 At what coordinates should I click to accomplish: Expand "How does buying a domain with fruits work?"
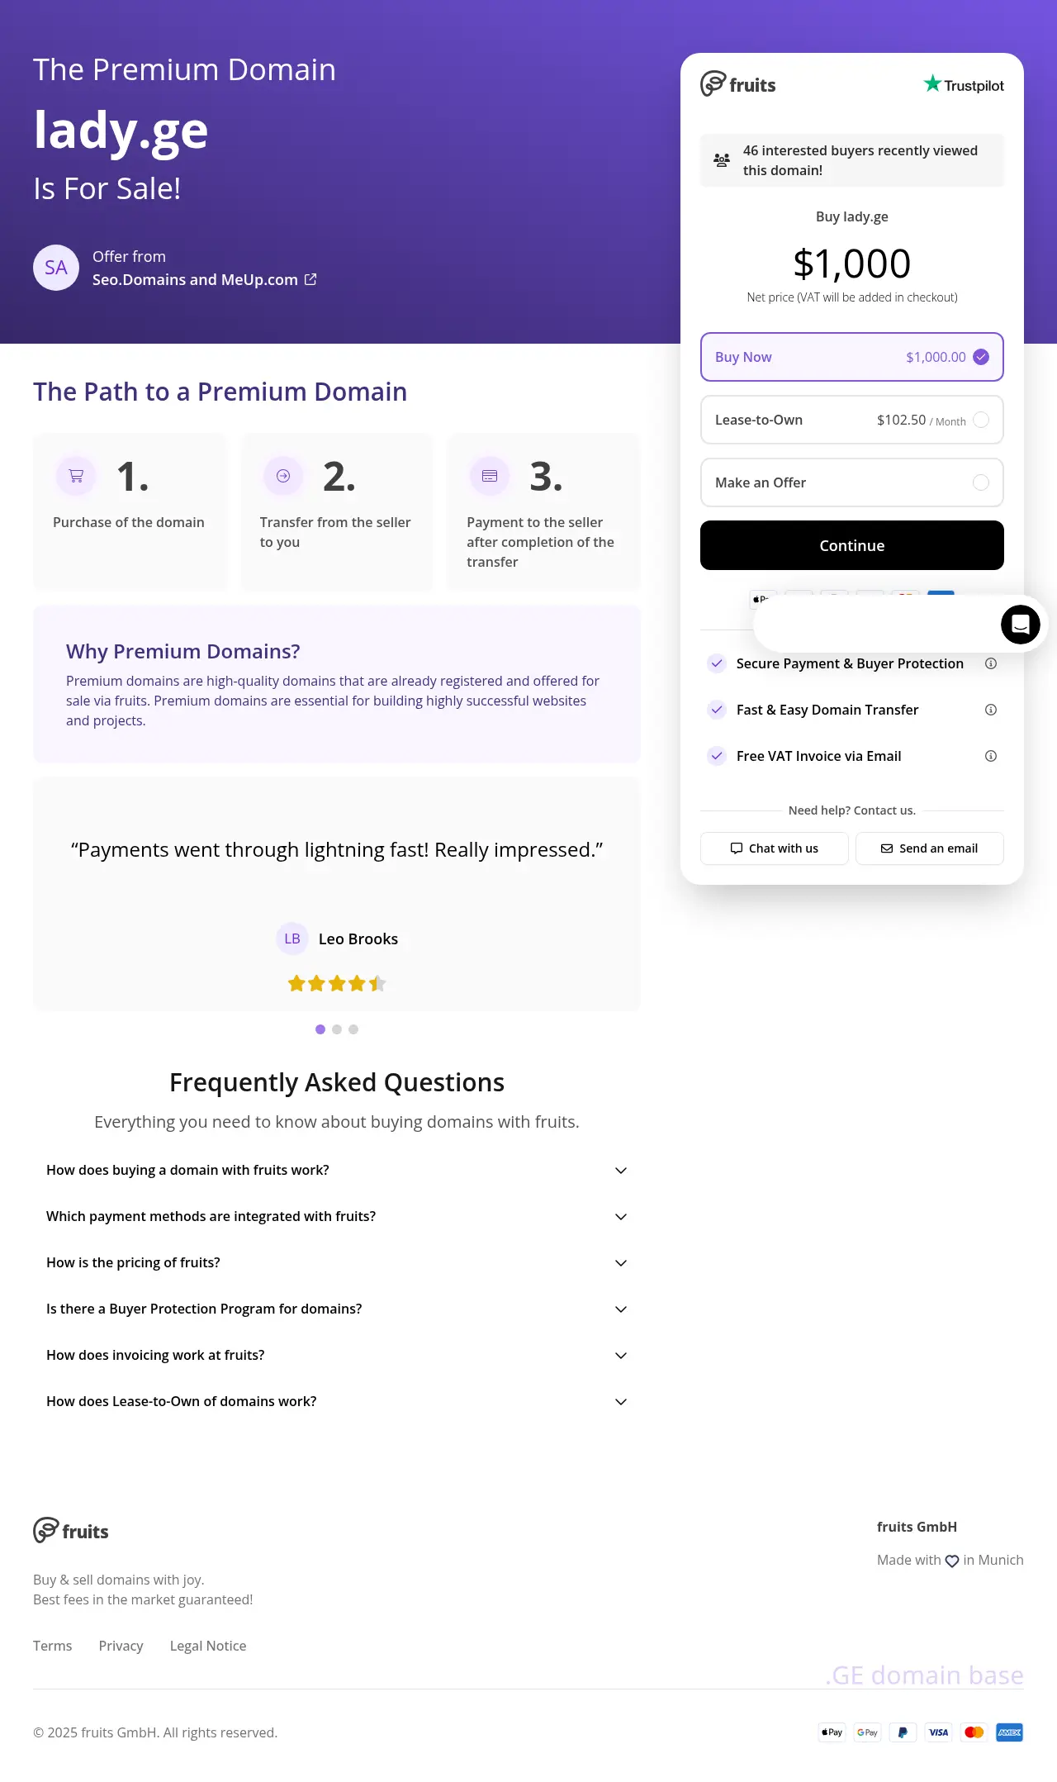tap(337, 1170)
